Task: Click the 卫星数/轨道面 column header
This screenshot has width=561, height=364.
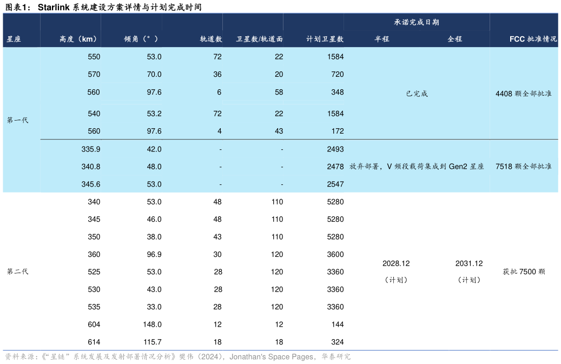Action: click(x=260, y=39)
